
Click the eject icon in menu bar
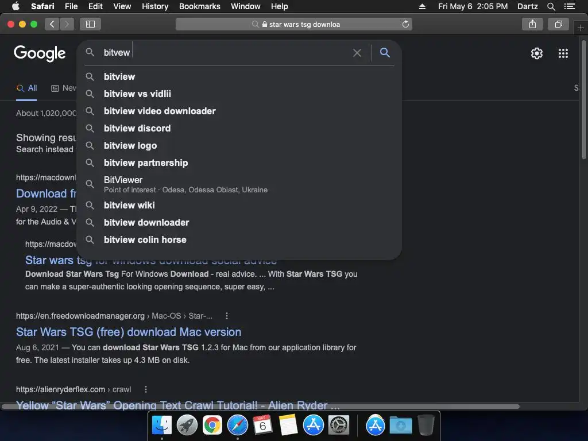[422, 6]
